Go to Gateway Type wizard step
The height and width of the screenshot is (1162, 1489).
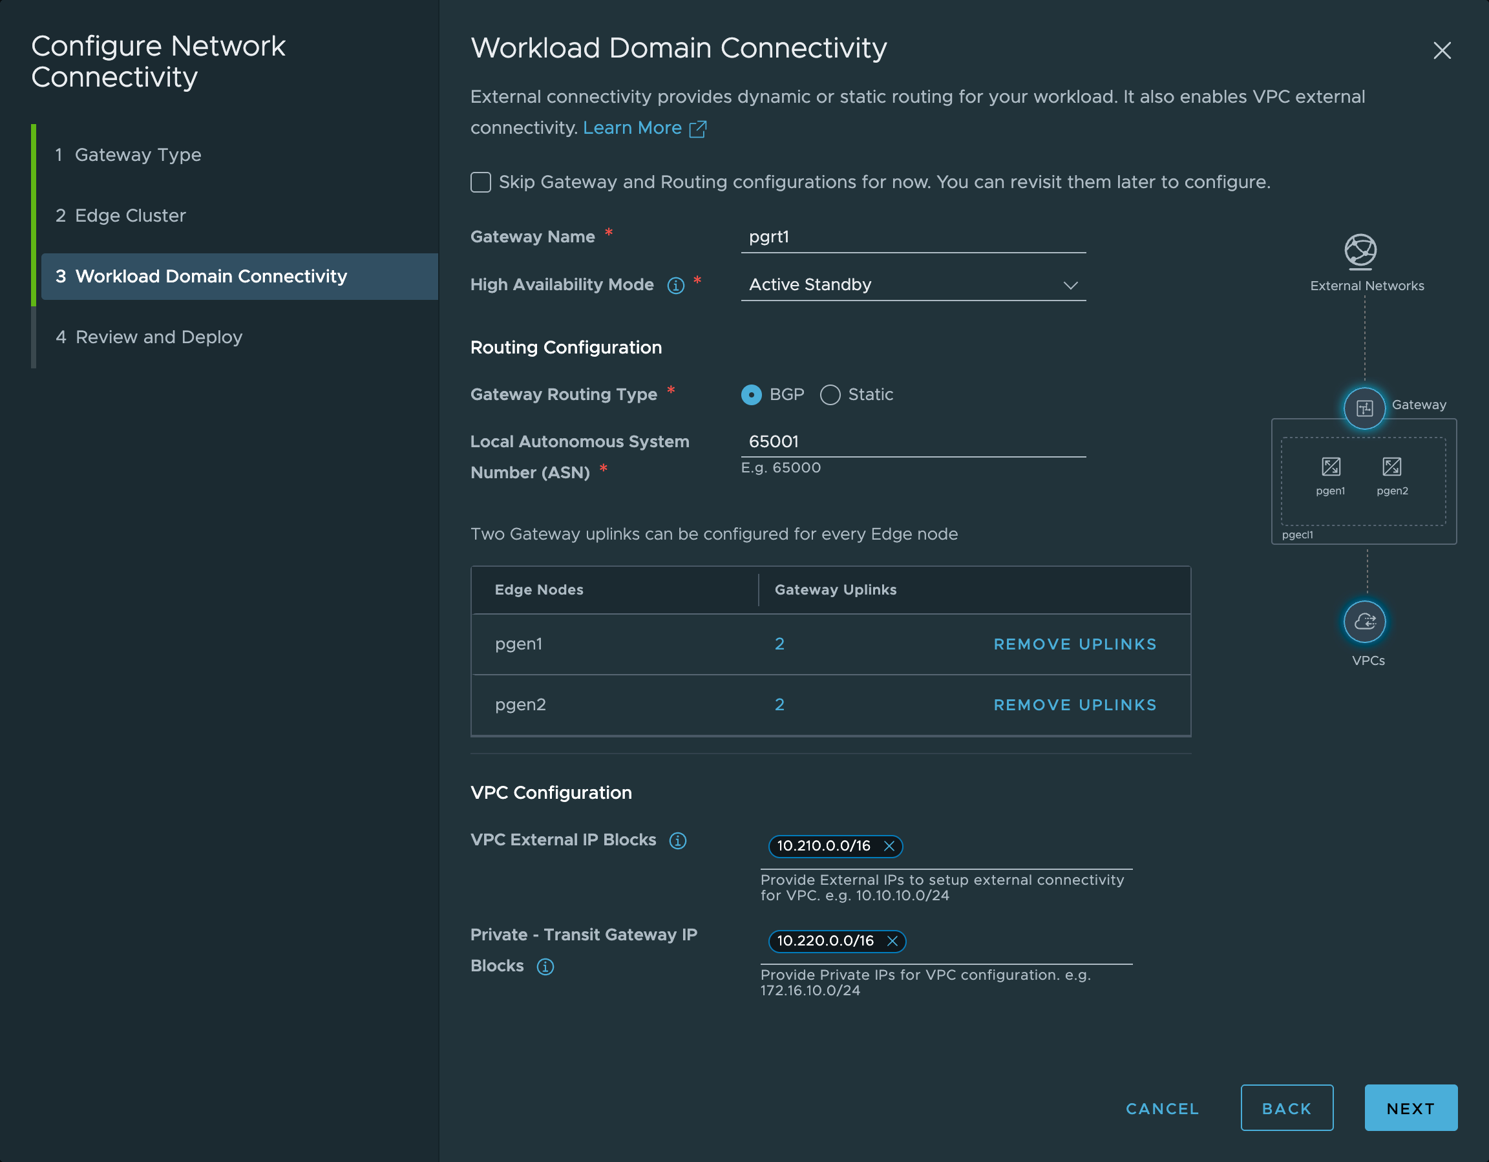138,155
